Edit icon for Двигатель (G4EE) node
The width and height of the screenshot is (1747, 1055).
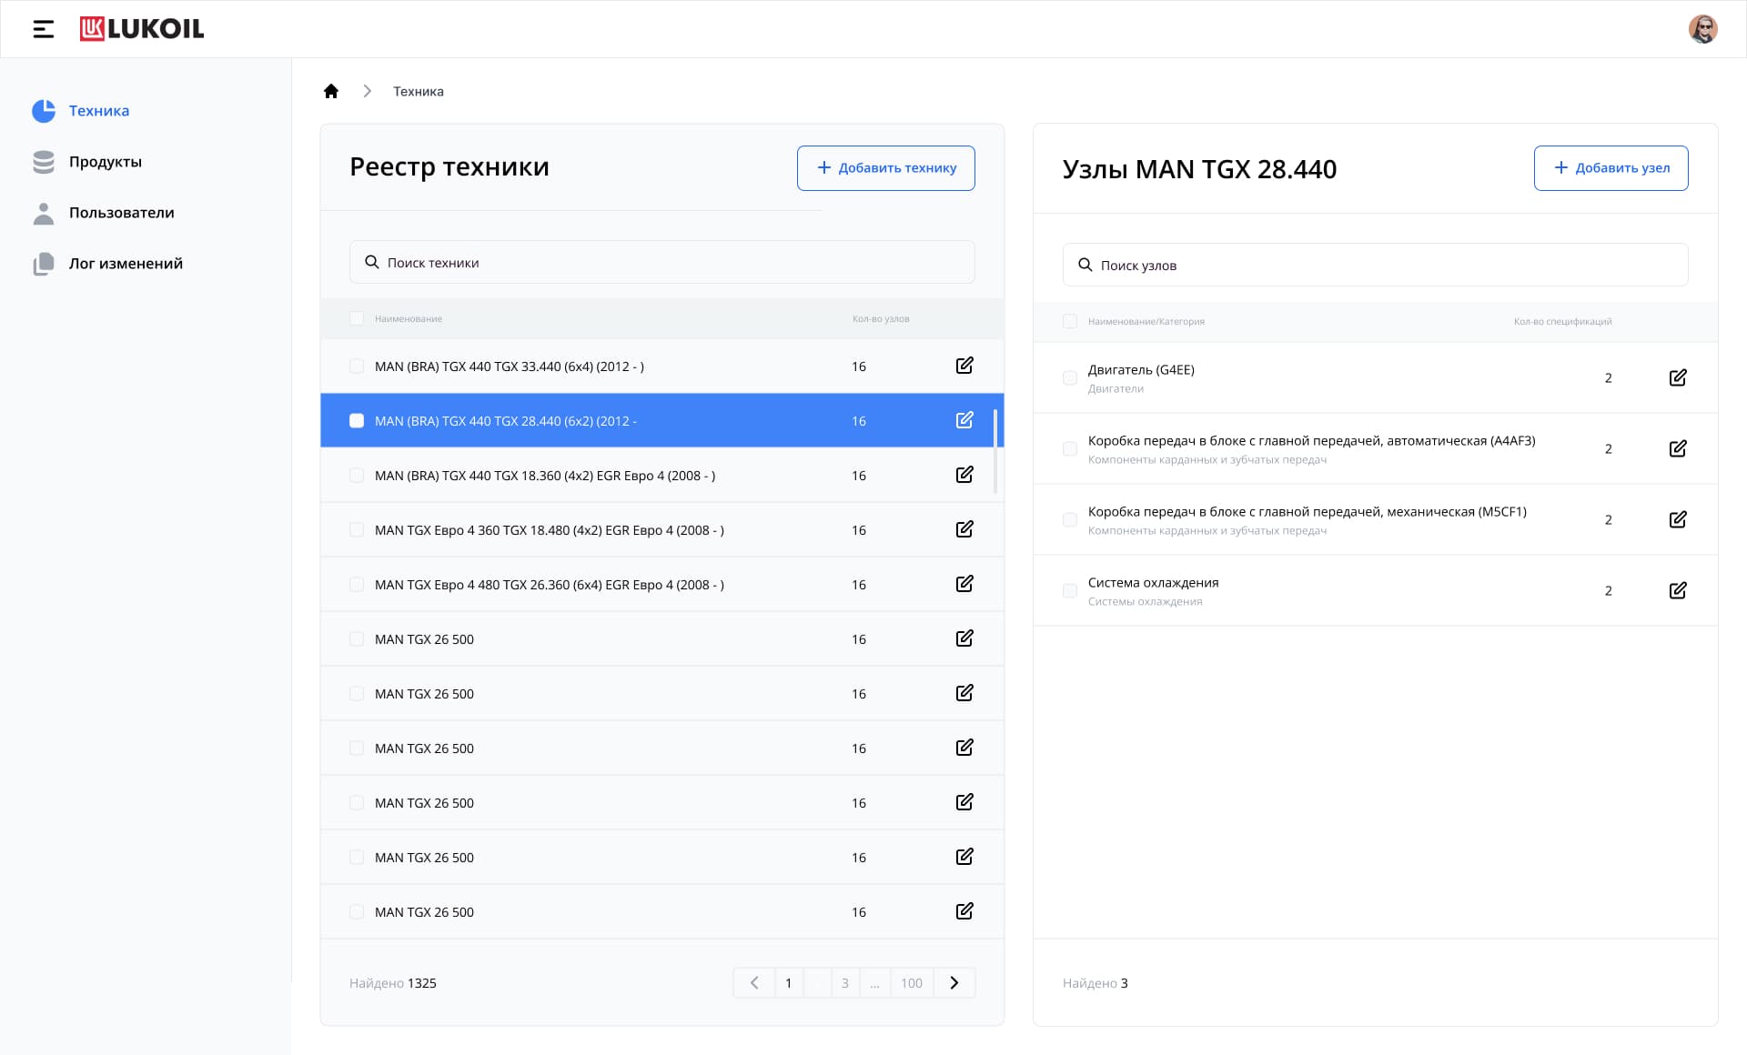(x=1678, y=377)
